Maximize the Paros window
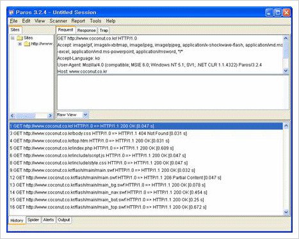The width and height of the screenshot is (299, 239). (x=277, y=13)
